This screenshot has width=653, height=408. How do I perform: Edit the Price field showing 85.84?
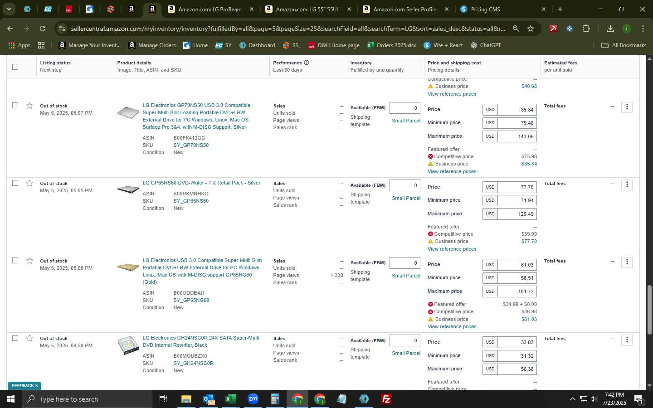[517, 110]
